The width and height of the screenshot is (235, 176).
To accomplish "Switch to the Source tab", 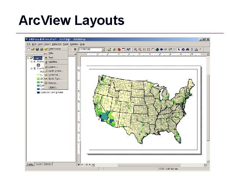I will [x=38, y=164].
